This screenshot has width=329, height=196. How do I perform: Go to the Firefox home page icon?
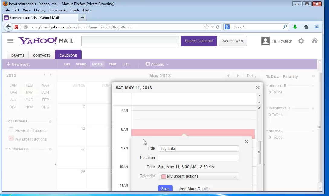[306, 27]
